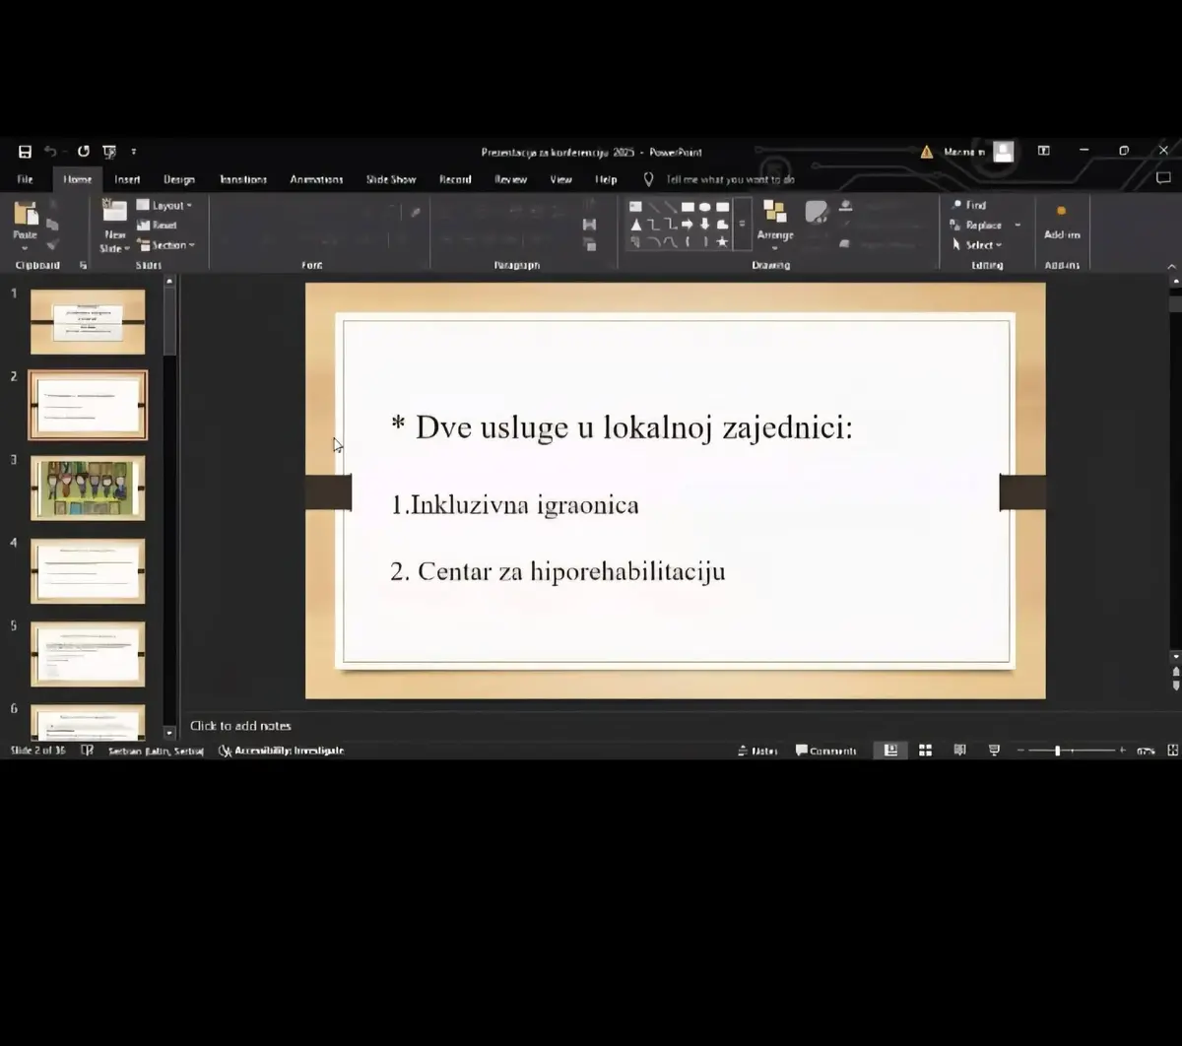Switch to Reading View icon in status bar
This screenshot has width=1182, height=1046.
pos(959,751)
